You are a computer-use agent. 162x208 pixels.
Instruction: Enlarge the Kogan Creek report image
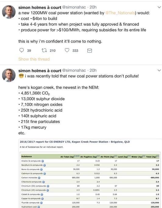click(x=90, y=173)
